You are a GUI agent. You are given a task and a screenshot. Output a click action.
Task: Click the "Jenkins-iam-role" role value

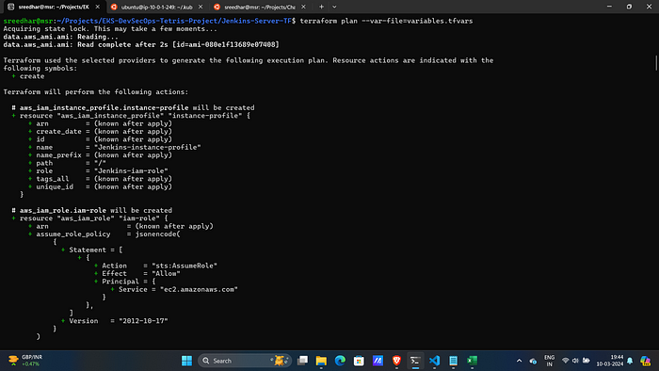(x=131, y=171)
